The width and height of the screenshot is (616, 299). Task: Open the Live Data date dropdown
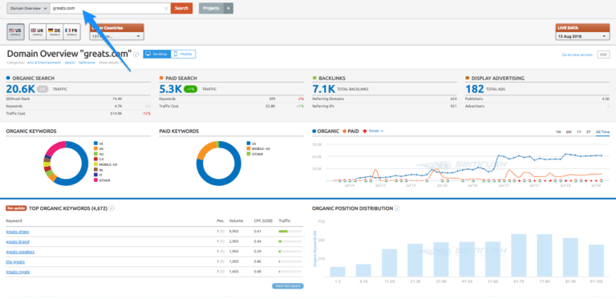click(582, 36)
